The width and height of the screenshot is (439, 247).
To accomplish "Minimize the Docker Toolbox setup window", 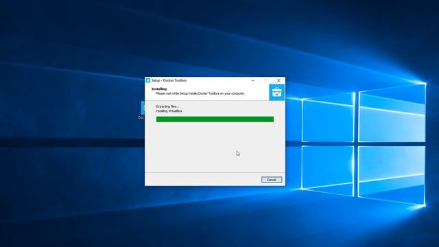I will pos(253,80).
